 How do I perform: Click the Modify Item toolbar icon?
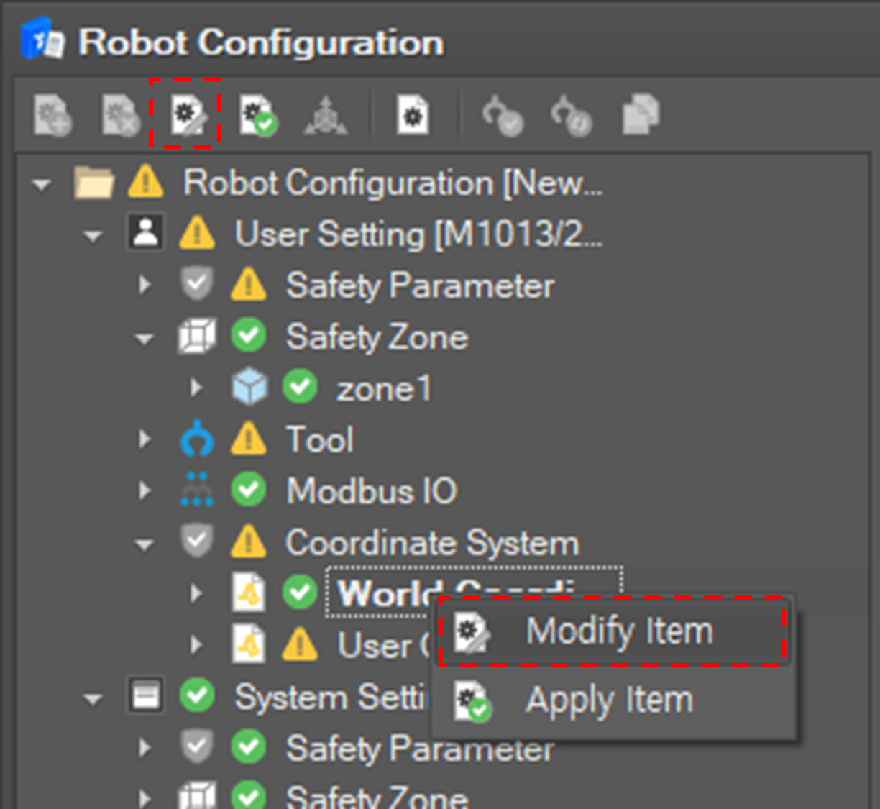185,115
